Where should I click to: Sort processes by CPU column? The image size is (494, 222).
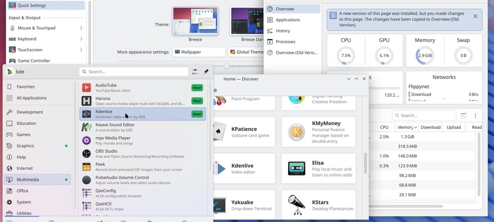coord(384,127)
